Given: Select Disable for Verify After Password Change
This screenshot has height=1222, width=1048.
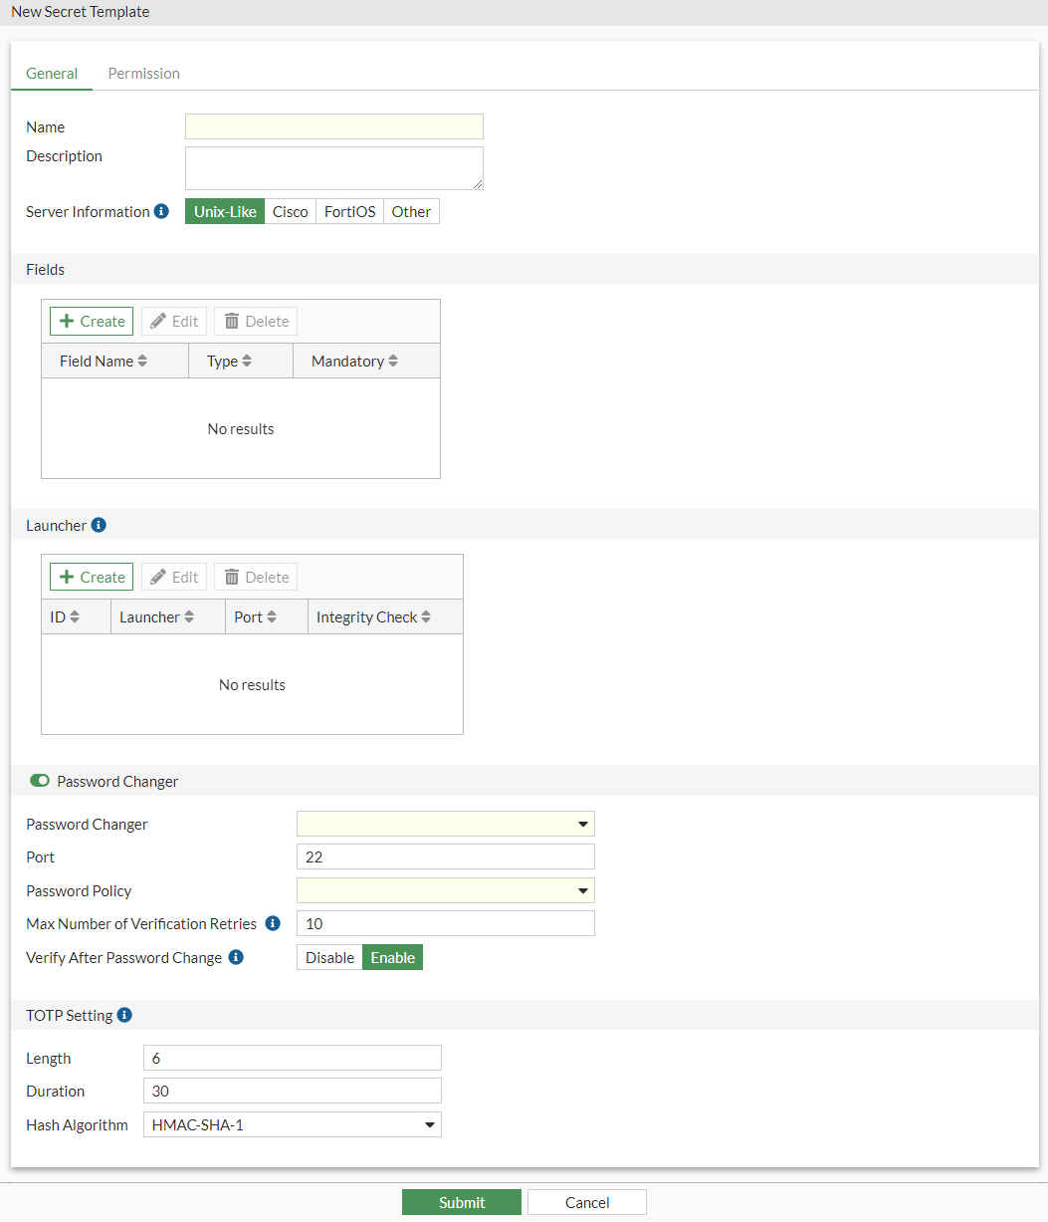Looking at the screenshot, I should click(329, 957).
